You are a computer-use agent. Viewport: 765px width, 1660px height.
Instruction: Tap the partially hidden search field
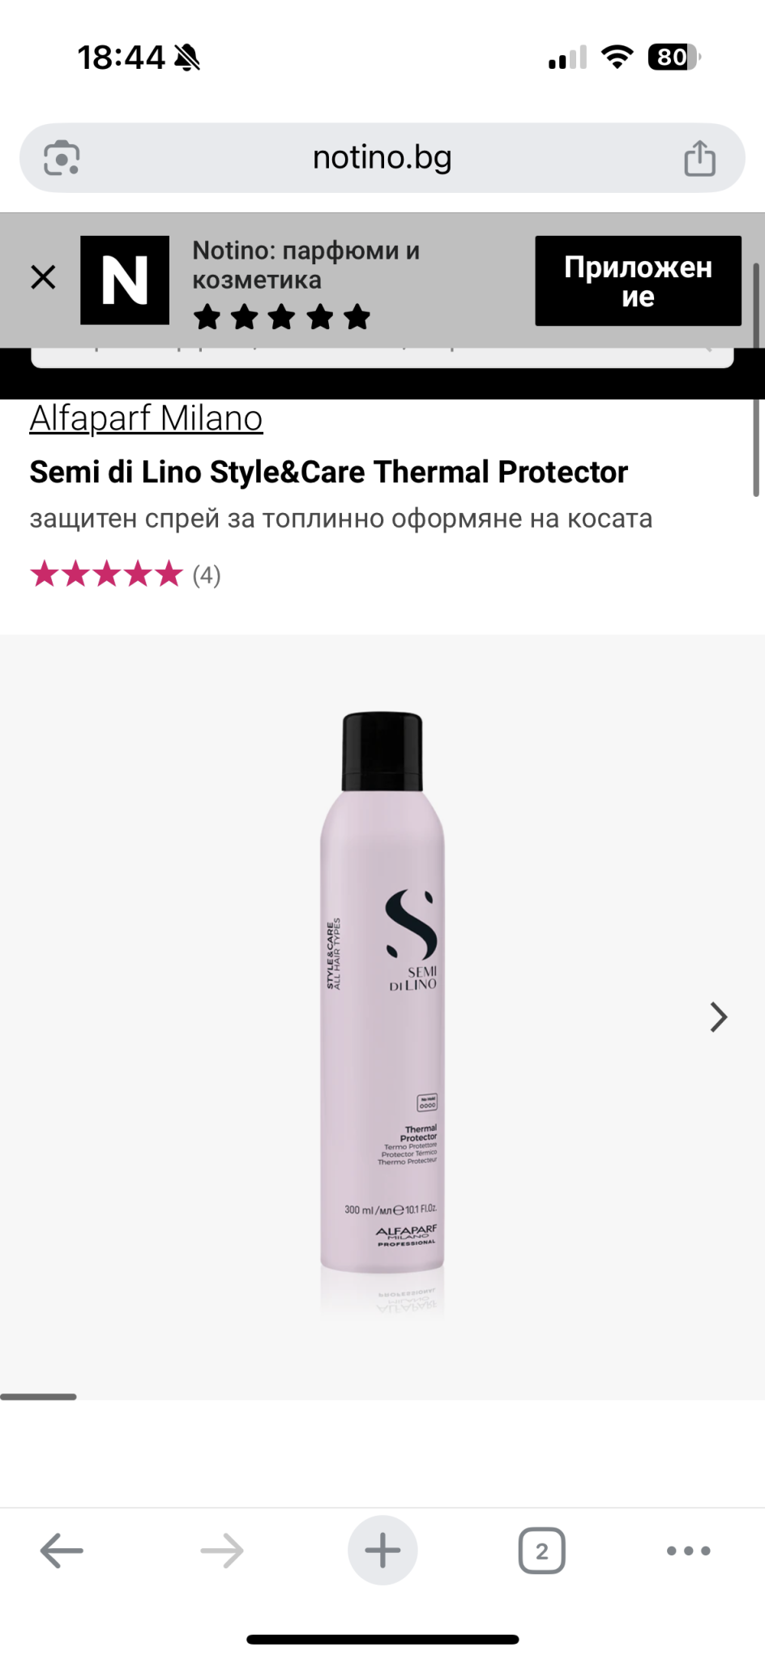pos(382,357)
